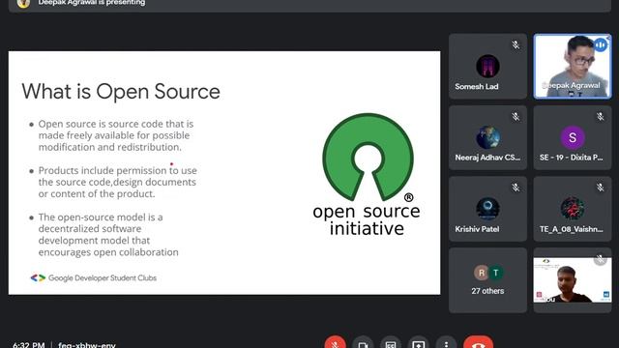Click the speaking audio indicator on Deepak's tile
This screenshot has height=348, width=619.
[600, 45]
